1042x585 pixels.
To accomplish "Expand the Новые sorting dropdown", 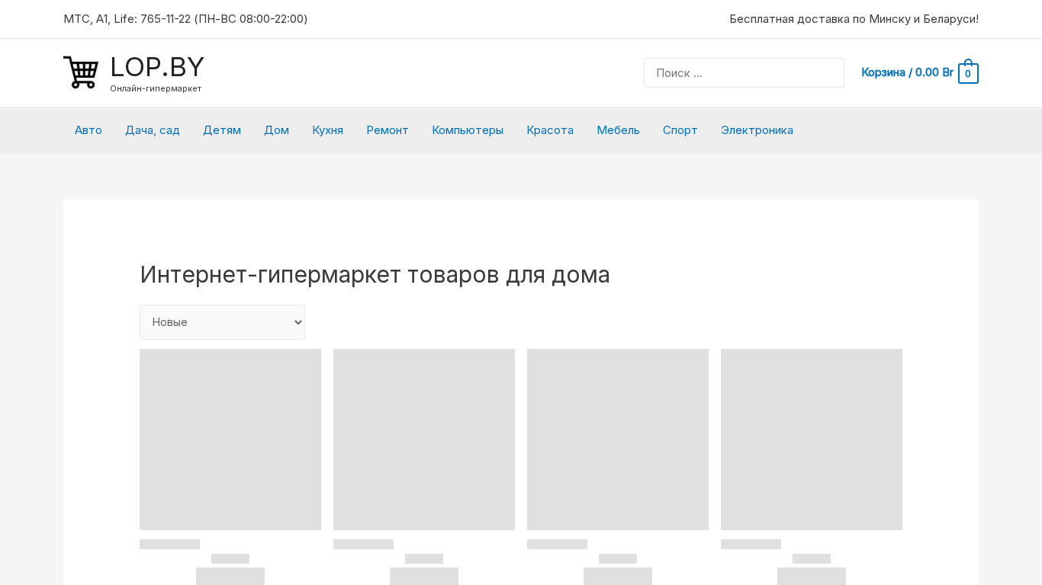I will point(222,322).
